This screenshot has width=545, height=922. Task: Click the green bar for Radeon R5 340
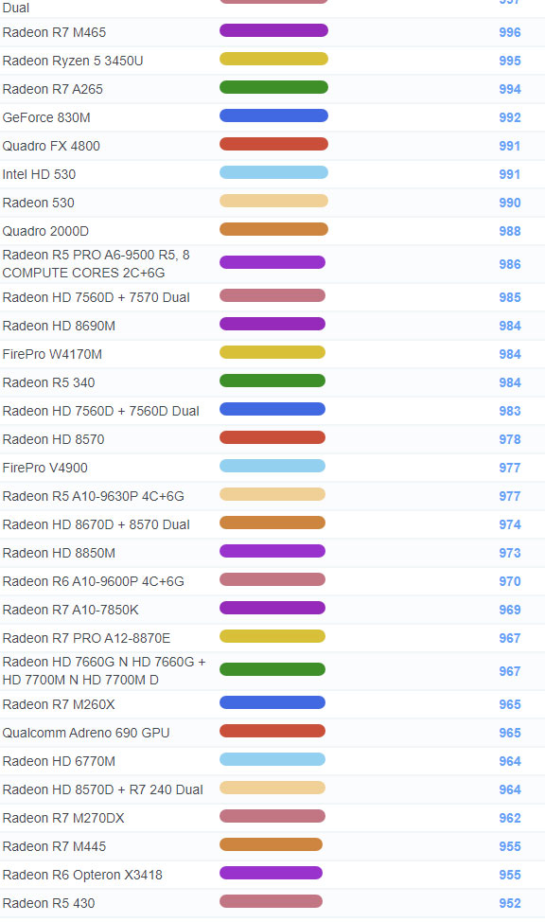point(272,381)
